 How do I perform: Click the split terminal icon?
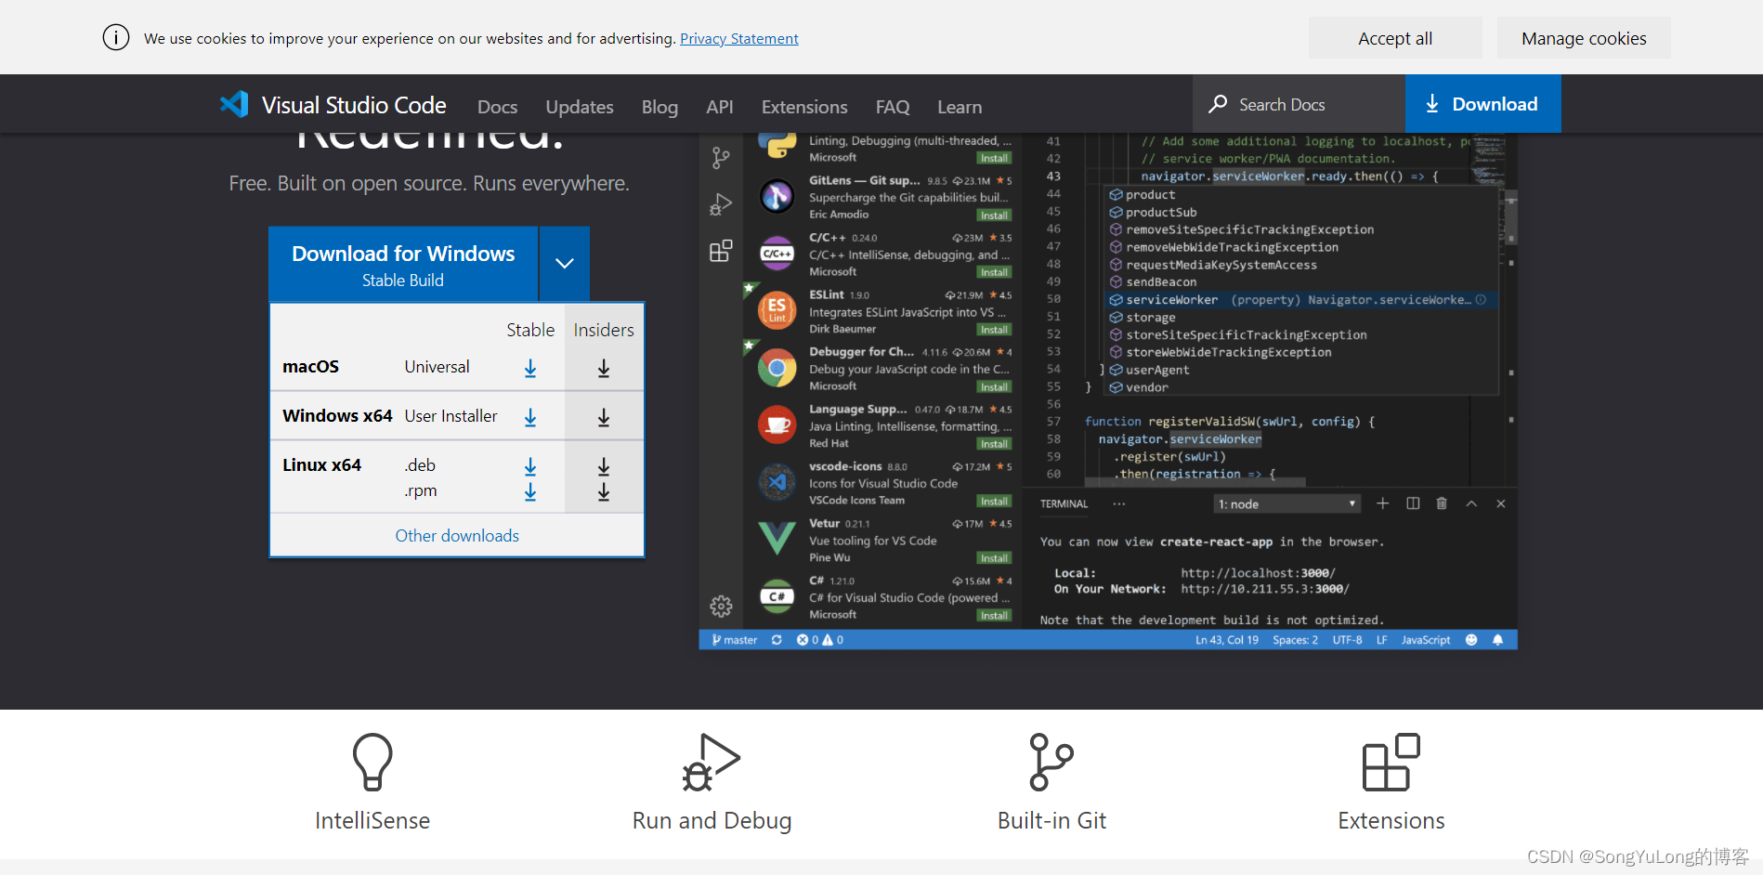(1413, 503)
